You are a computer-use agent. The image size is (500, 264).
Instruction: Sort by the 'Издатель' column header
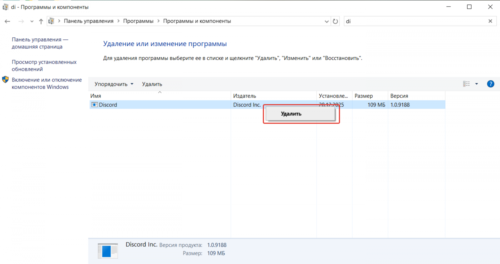tap(274, 96)
